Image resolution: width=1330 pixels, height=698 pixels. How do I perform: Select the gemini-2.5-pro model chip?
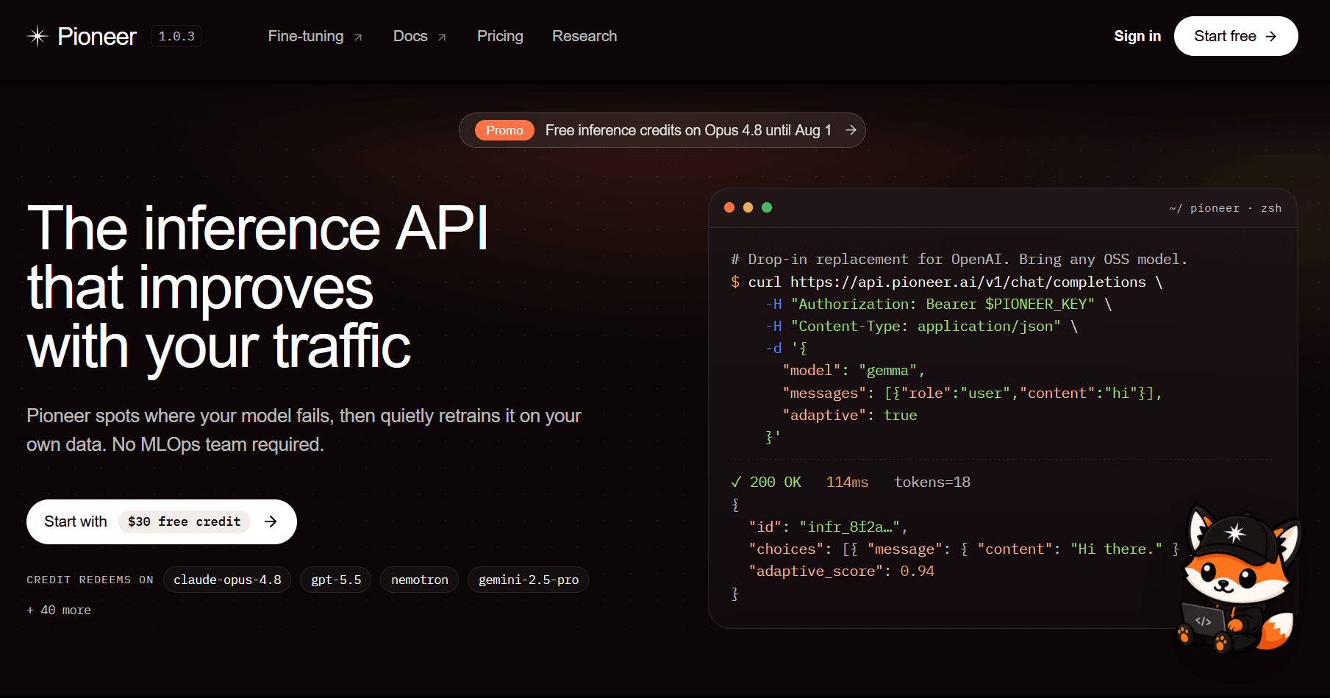[x=529, y=580]
